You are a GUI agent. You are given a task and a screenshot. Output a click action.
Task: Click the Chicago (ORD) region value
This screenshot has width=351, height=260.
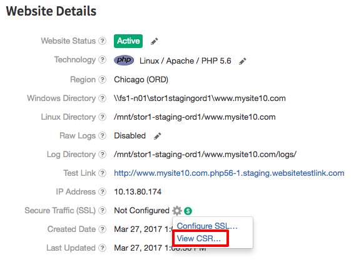pyautogui.click(x=141, y=80)
